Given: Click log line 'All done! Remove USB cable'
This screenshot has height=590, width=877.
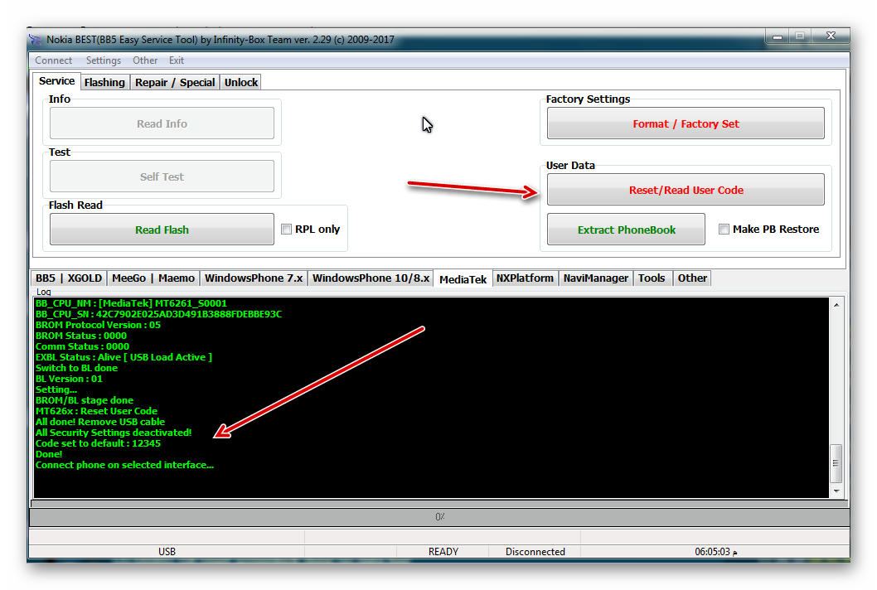Looking at the screenshot, I should point(100,423).
